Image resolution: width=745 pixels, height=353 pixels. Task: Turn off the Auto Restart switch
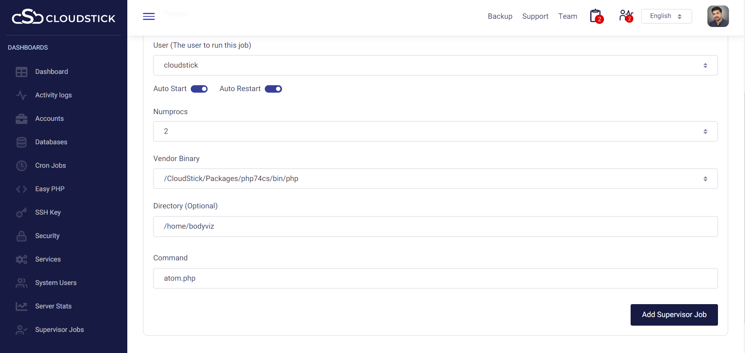273,89
